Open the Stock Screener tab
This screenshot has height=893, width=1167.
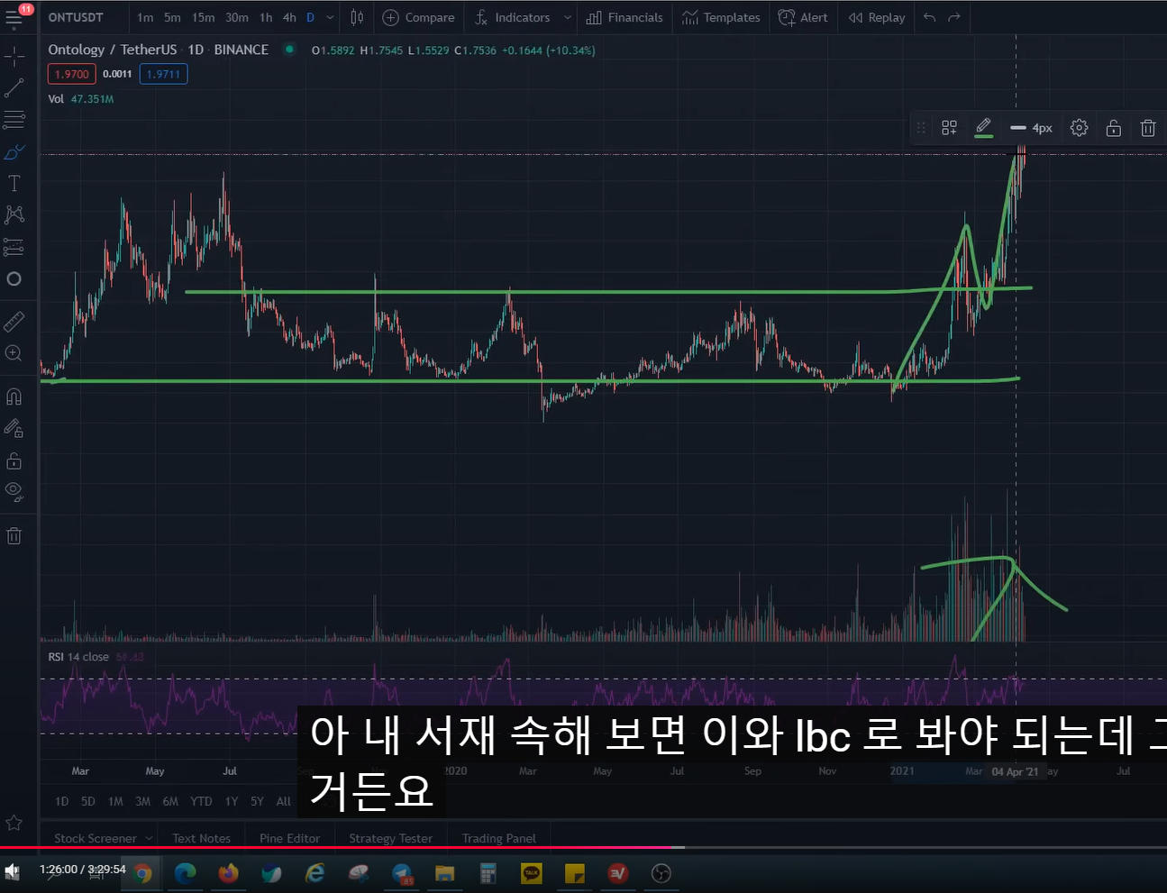pos(96,838)
